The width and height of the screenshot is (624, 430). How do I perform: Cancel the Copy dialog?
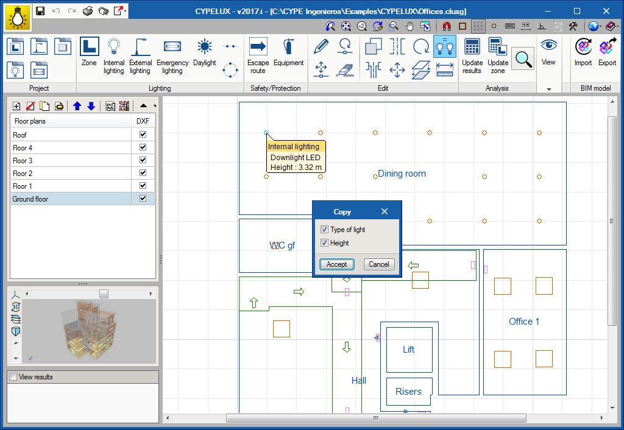[378, 264]
